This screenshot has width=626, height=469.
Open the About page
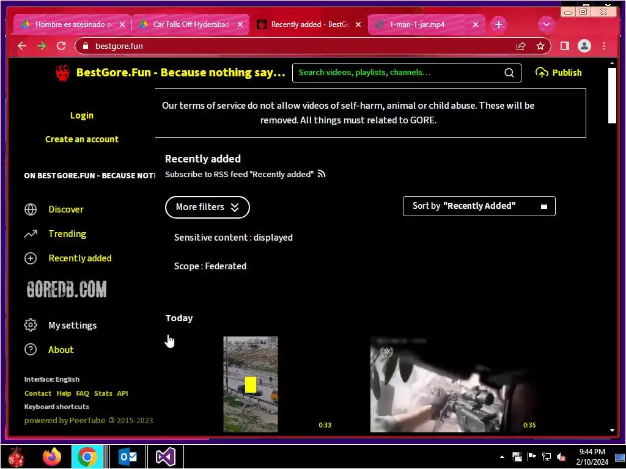click(61, 350)
